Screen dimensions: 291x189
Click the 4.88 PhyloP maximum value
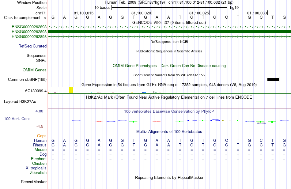click(40, 111)
